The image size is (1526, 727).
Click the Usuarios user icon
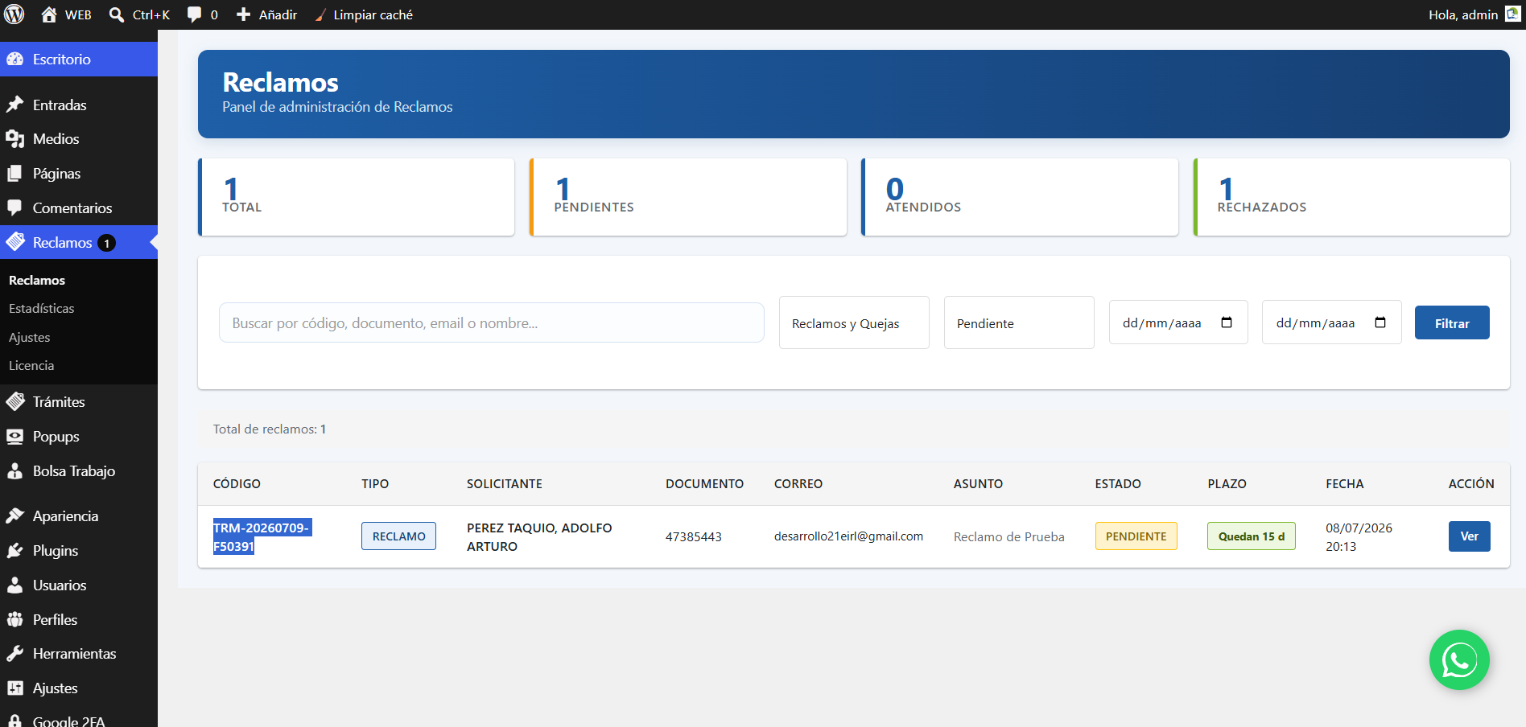15,585
